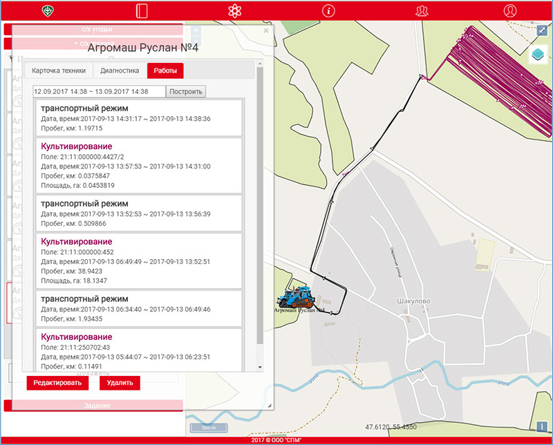The height and width of the screenshot is (445, 553).
Task: Open the users group icon
Action: click(x=422, y=10)
